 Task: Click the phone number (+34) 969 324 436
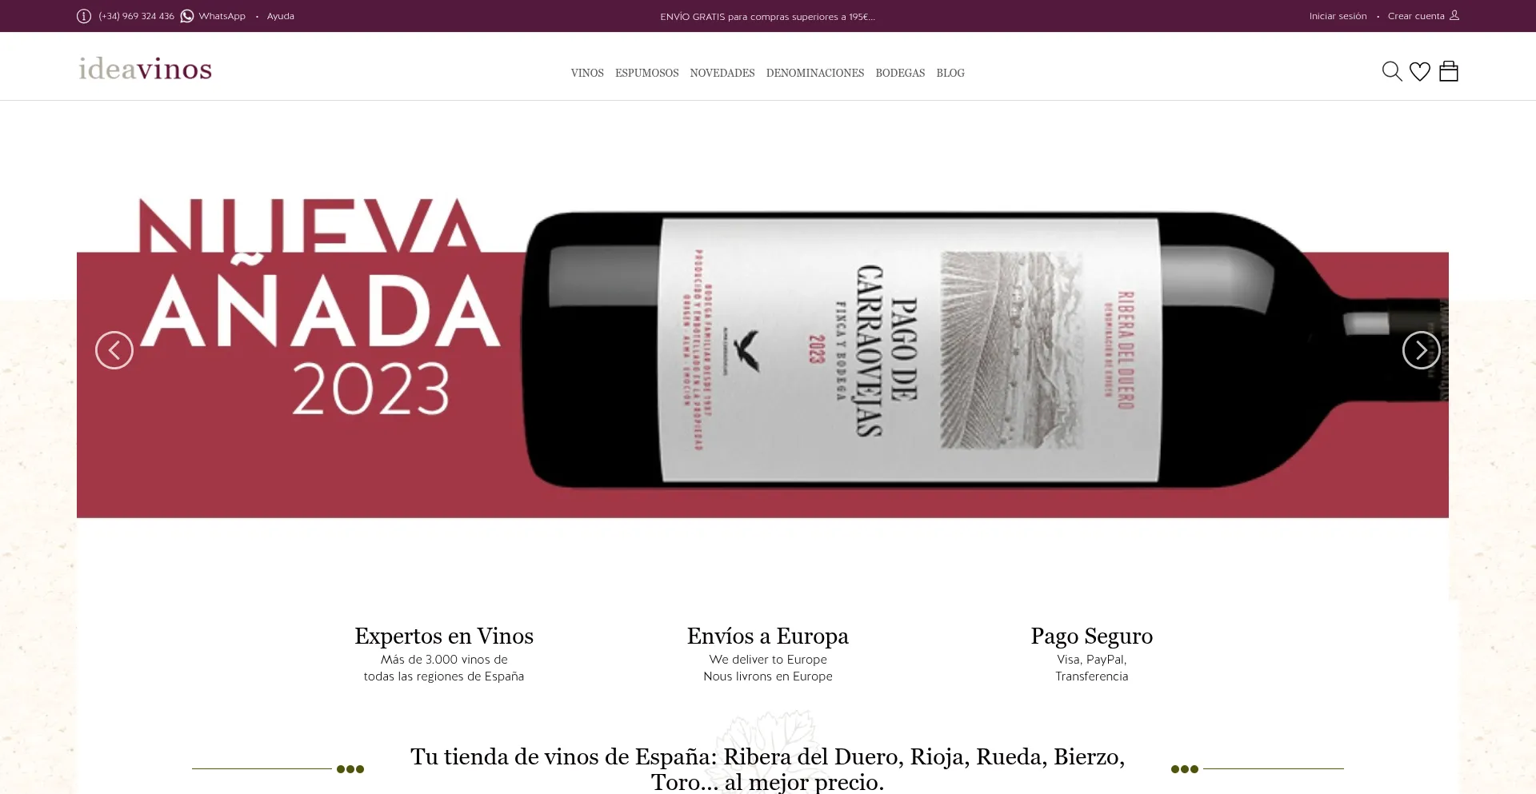point(136,16)
